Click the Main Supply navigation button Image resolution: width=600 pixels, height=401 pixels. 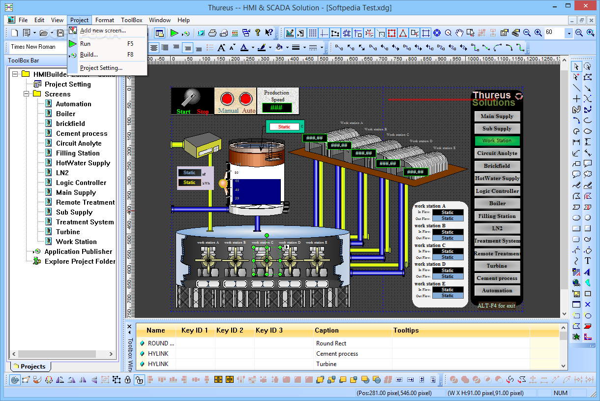click(x=497, y=116)
